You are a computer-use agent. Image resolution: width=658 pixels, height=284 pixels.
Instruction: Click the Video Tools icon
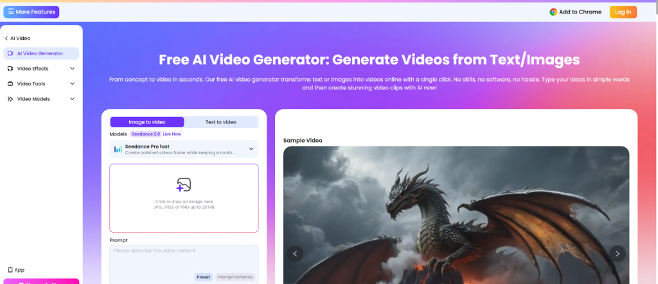pos(10,84)
